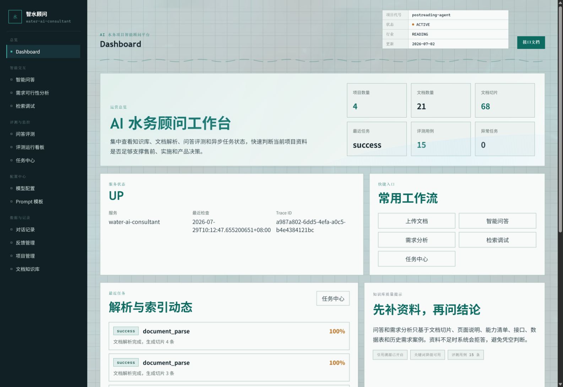Select the 文档数量 stat card
Image resolution: width=563 pixels, height=387 pixels.
click(440, 100)
